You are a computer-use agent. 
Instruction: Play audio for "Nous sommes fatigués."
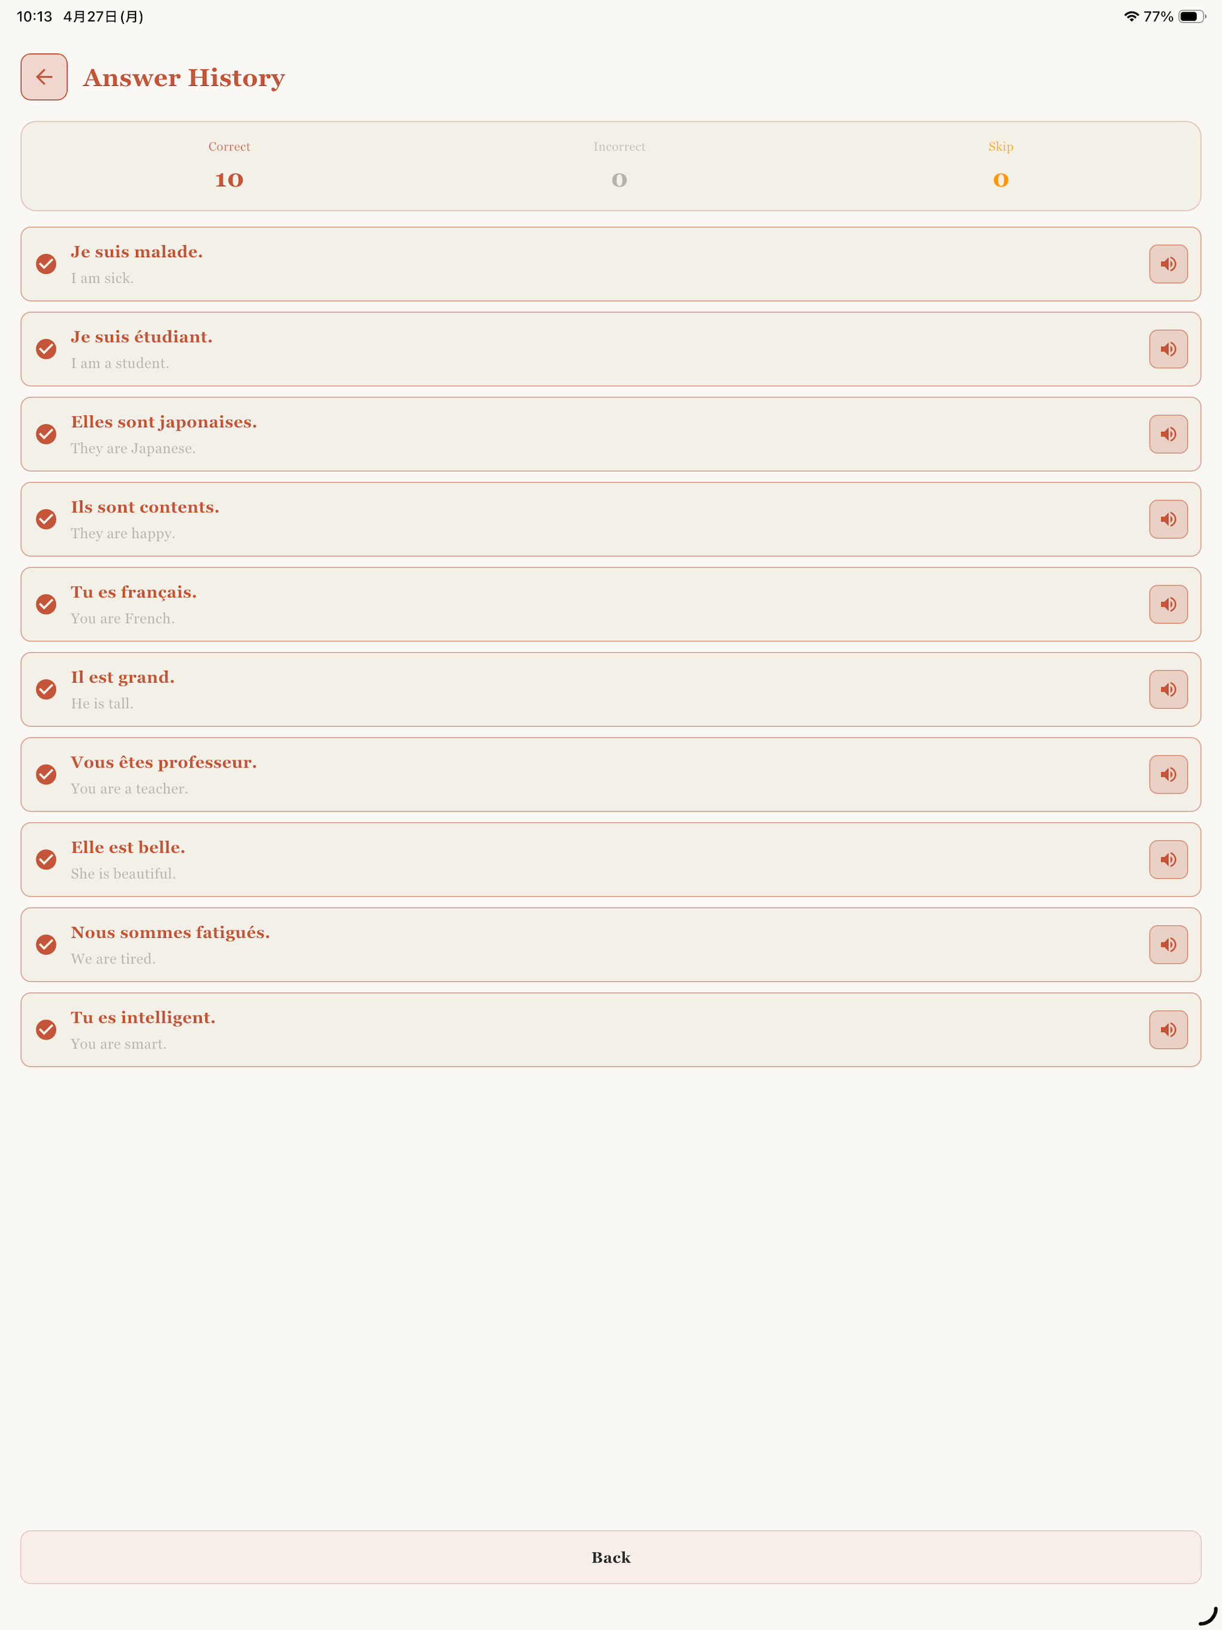(x=1168, y=944)
